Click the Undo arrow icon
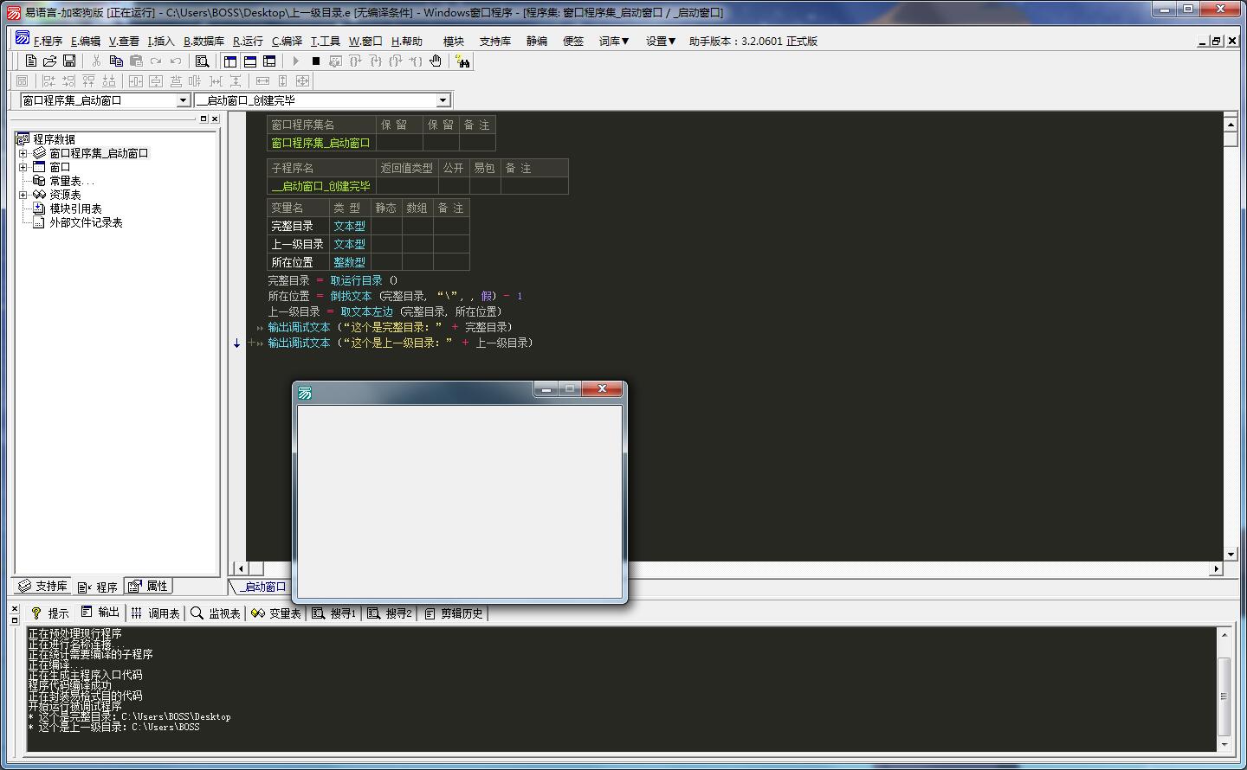The width and height of the screenshot is (1247, 770). point(176,61)
